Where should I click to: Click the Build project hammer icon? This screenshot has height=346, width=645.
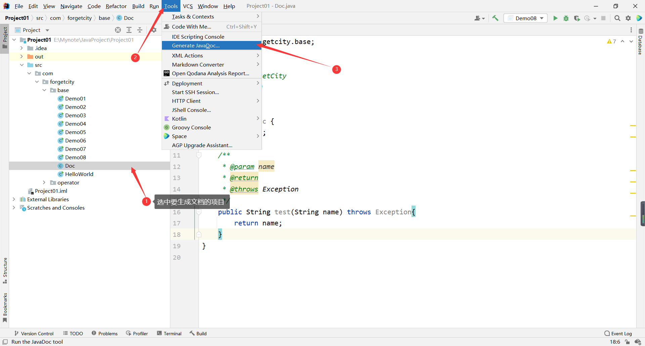pos(495,18)
